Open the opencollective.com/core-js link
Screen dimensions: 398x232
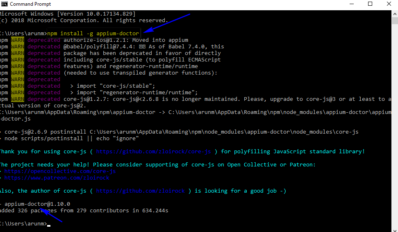point(60,171)
